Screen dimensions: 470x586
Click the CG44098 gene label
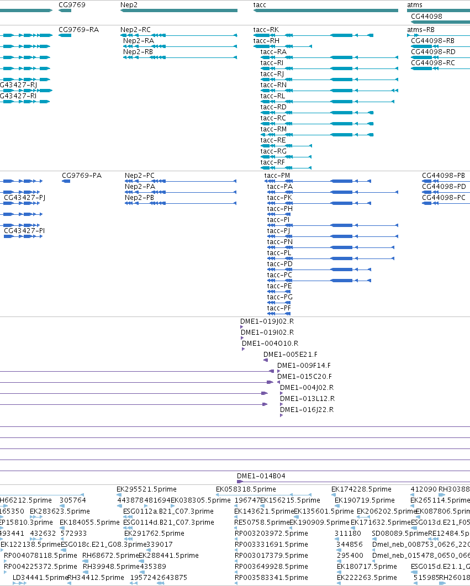(x=427, y=16)
